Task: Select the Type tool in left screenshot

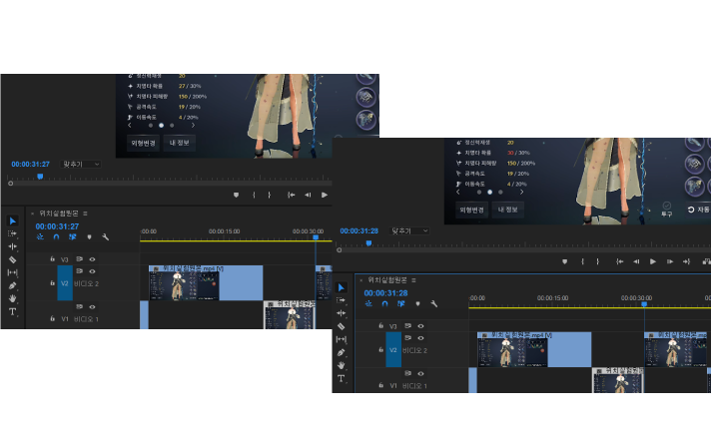Action: click(x=13, y=311)
